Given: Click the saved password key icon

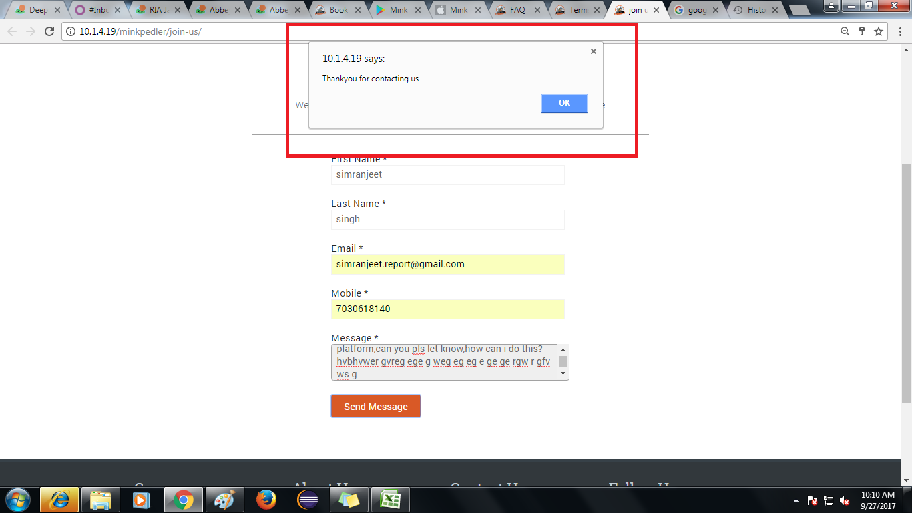Looking at the screenshot, I should (x=862, y=31).
